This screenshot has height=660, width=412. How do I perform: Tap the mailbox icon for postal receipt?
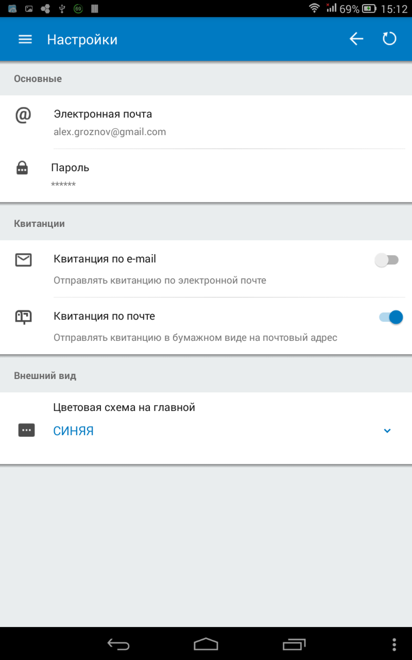23,317
